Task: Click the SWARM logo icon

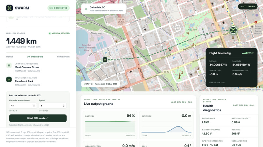Action: click(9, 8)
